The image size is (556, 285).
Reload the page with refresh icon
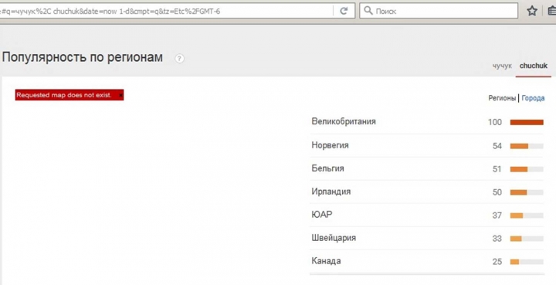tap(344, 11)
